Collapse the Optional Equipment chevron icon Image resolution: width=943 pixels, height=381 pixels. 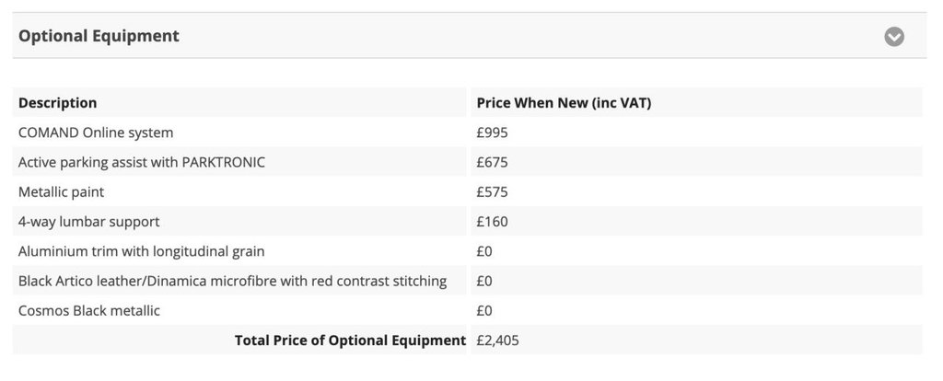(x=893, y=37)
